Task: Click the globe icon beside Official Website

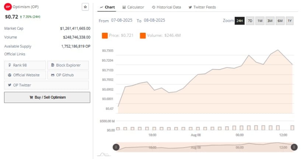Action: (10, 75)
